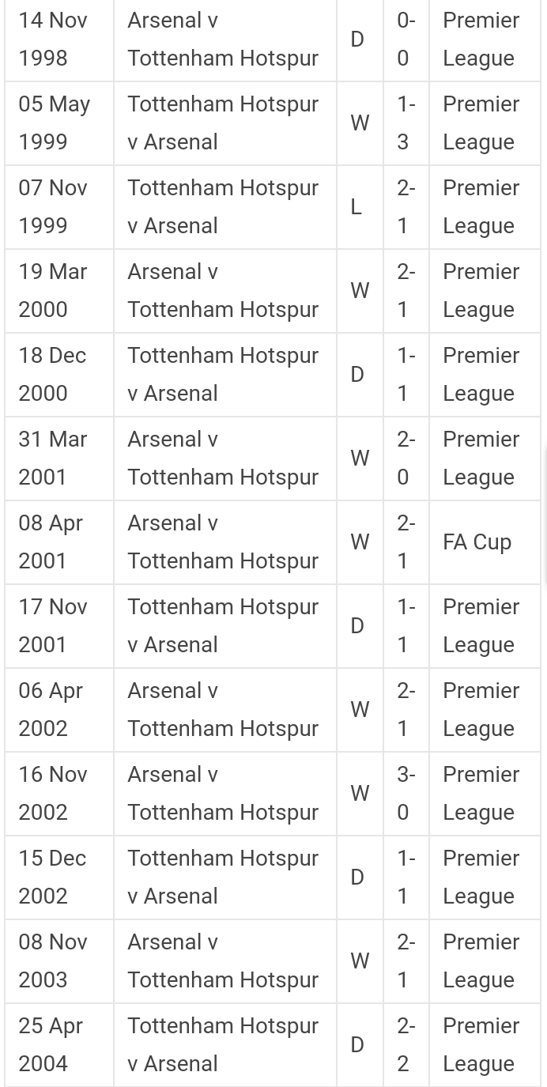Screen dimensions: 547x1087
Task: Click the "17 Nov 2001" date cell
Action: (53, 626)
